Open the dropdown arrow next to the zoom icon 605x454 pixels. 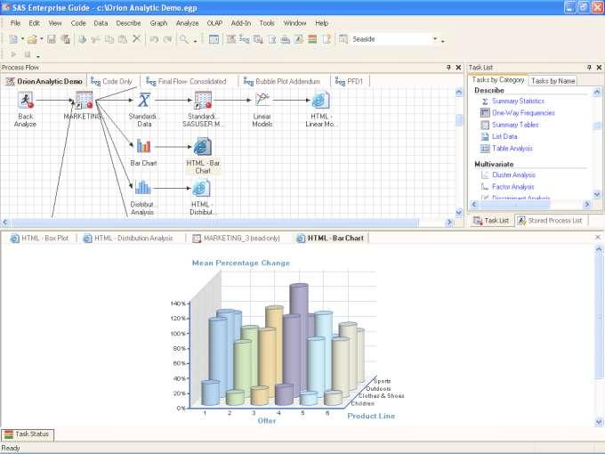pyautogui.click(x=195, y=40)
